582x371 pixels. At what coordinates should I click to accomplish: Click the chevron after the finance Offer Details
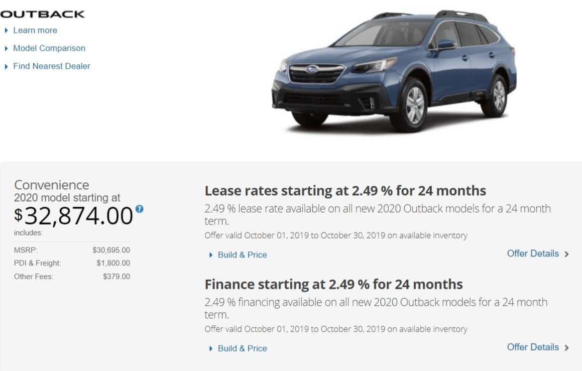(x=567, y=347)
